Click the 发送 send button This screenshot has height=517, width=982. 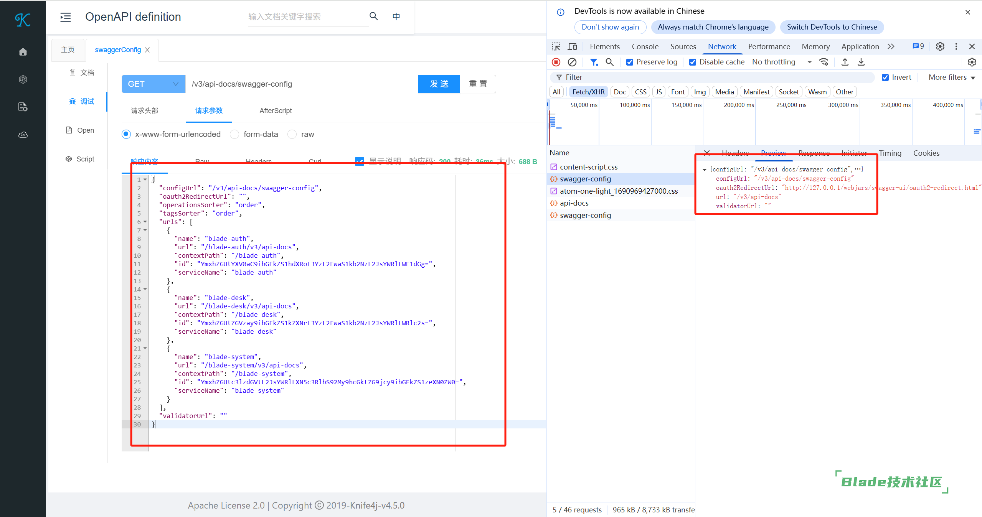coord(439,84)
